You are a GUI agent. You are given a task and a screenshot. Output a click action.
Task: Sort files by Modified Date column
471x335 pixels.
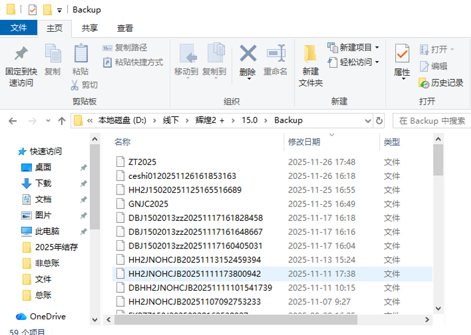point(304,142)
